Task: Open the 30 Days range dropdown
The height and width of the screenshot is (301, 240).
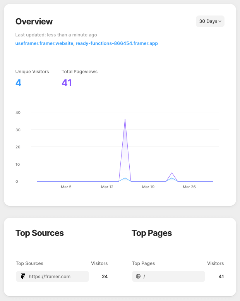Action: tap(210, 21)
